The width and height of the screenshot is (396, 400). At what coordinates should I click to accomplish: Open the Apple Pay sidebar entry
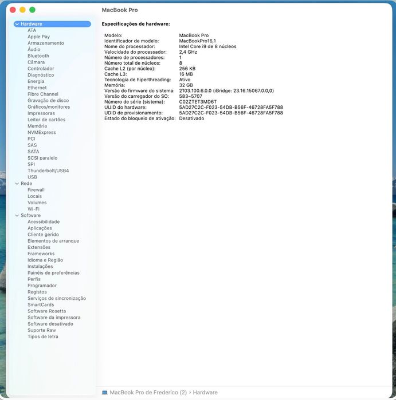click(x=38, y=37)
